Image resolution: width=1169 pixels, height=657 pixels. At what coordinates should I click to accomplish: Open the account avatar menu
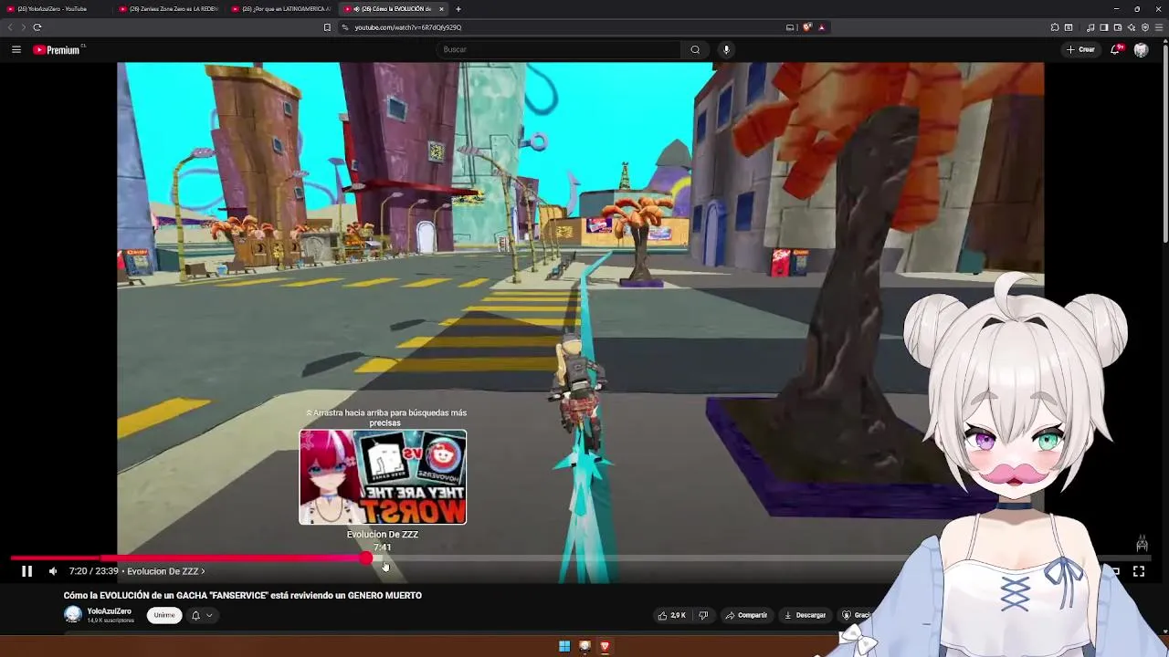pos(1141,50)
